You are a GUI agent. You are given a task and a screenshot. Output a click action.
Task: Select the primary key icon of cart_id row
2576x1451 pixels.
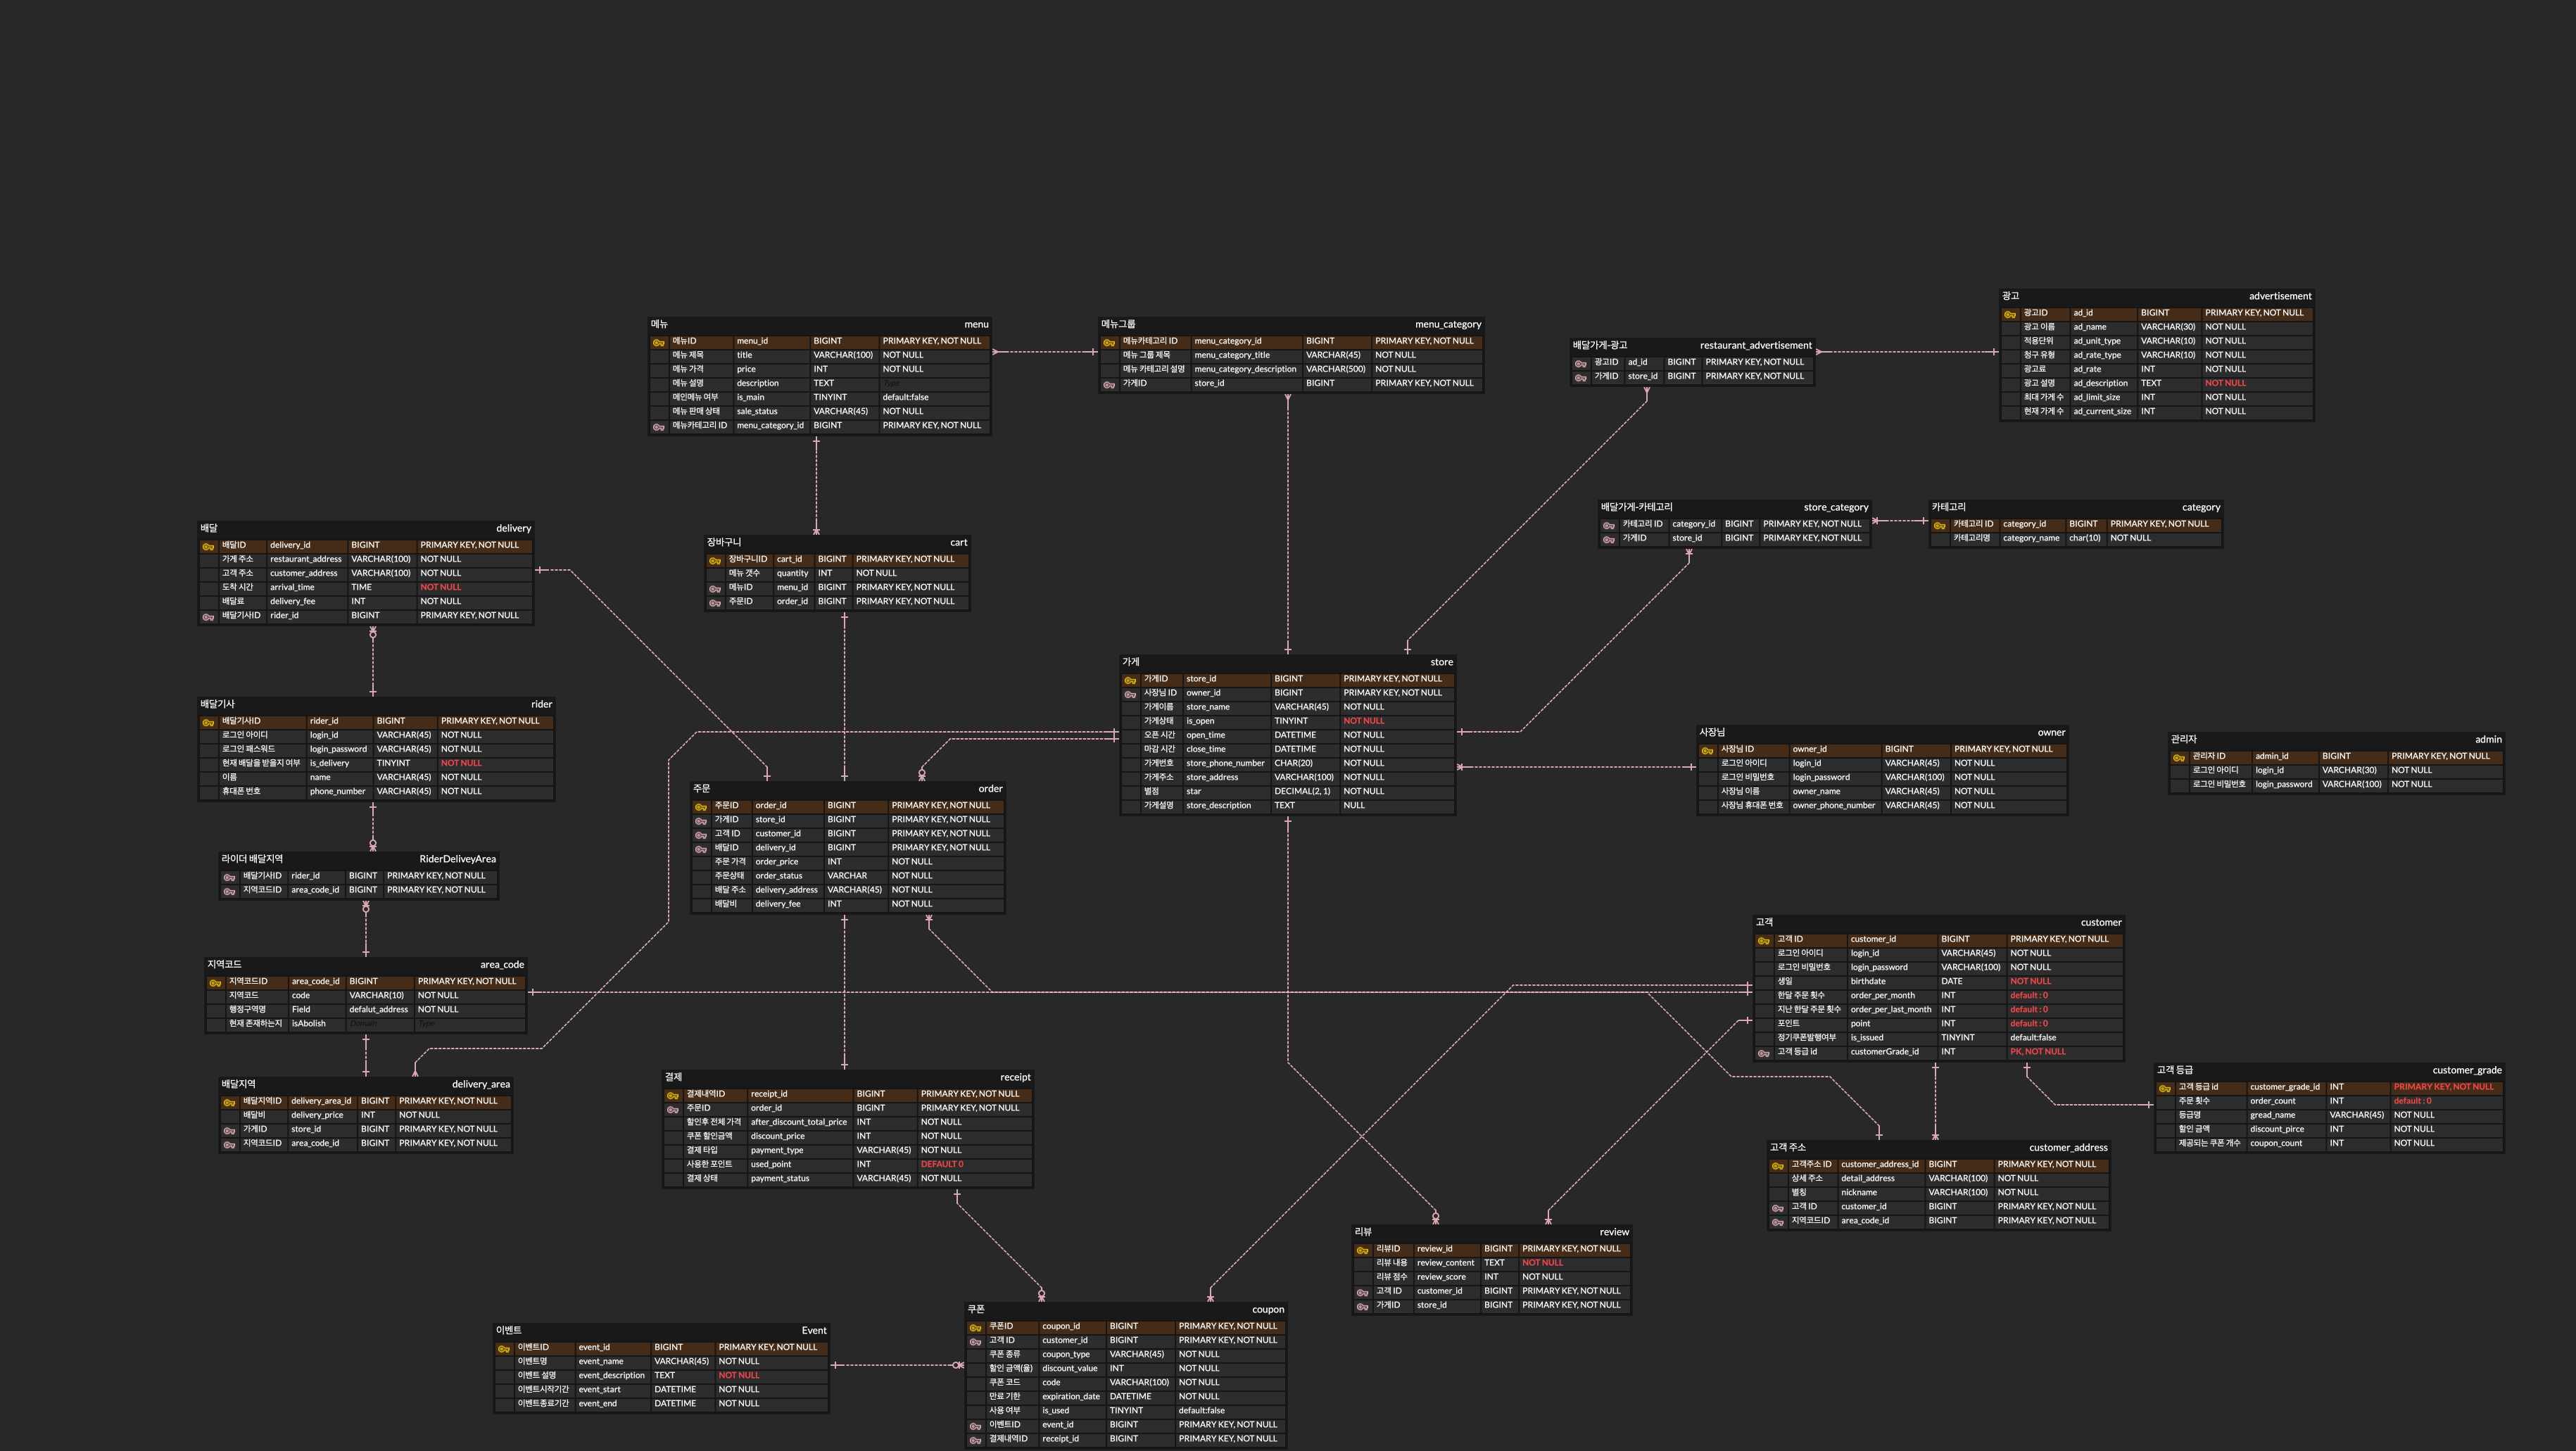[715, 560]
